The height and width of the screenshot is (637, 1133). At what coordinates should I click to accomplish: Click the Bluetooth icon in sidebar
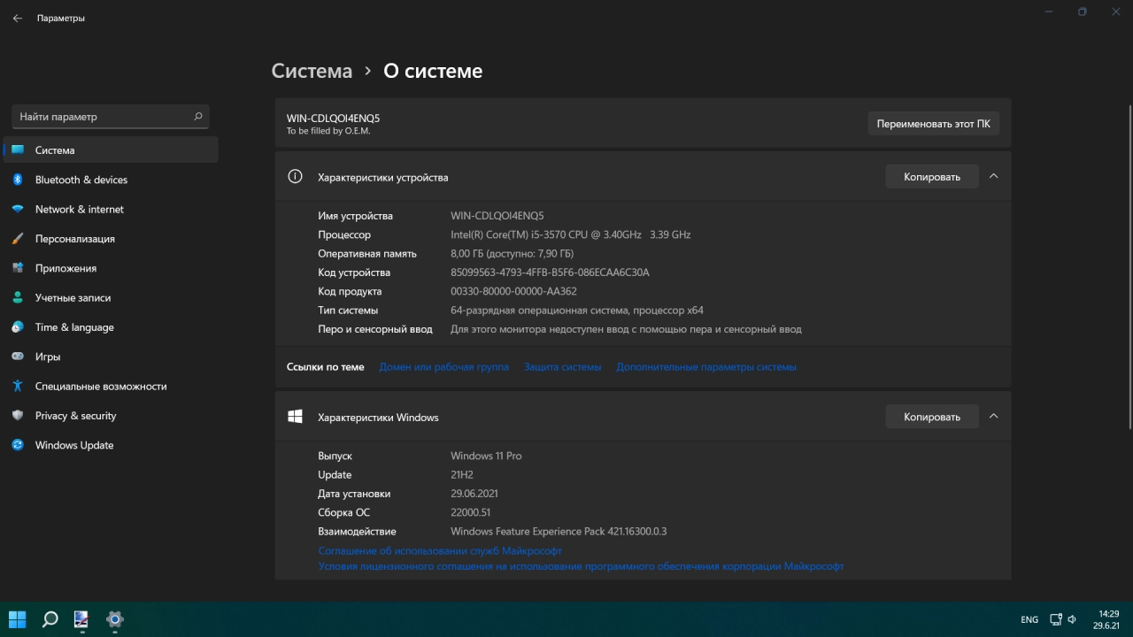tap(18, 180)
